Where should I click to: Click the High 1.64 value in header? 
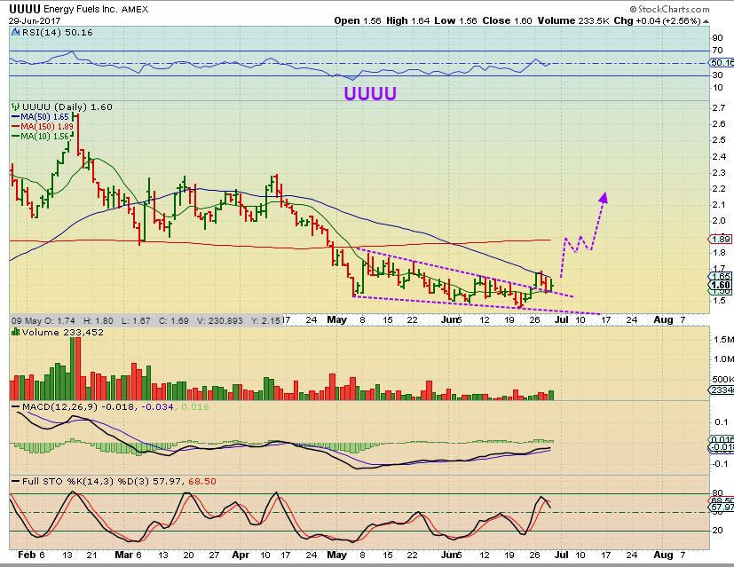(407, 20)
